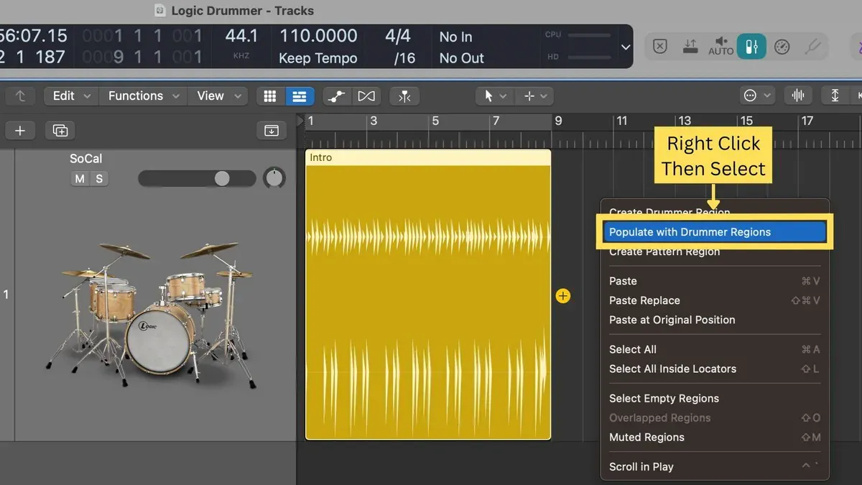This screenshot has height=485, width=862.
Task: Toggle Flex show/hide icon
Action: (366, 96)
